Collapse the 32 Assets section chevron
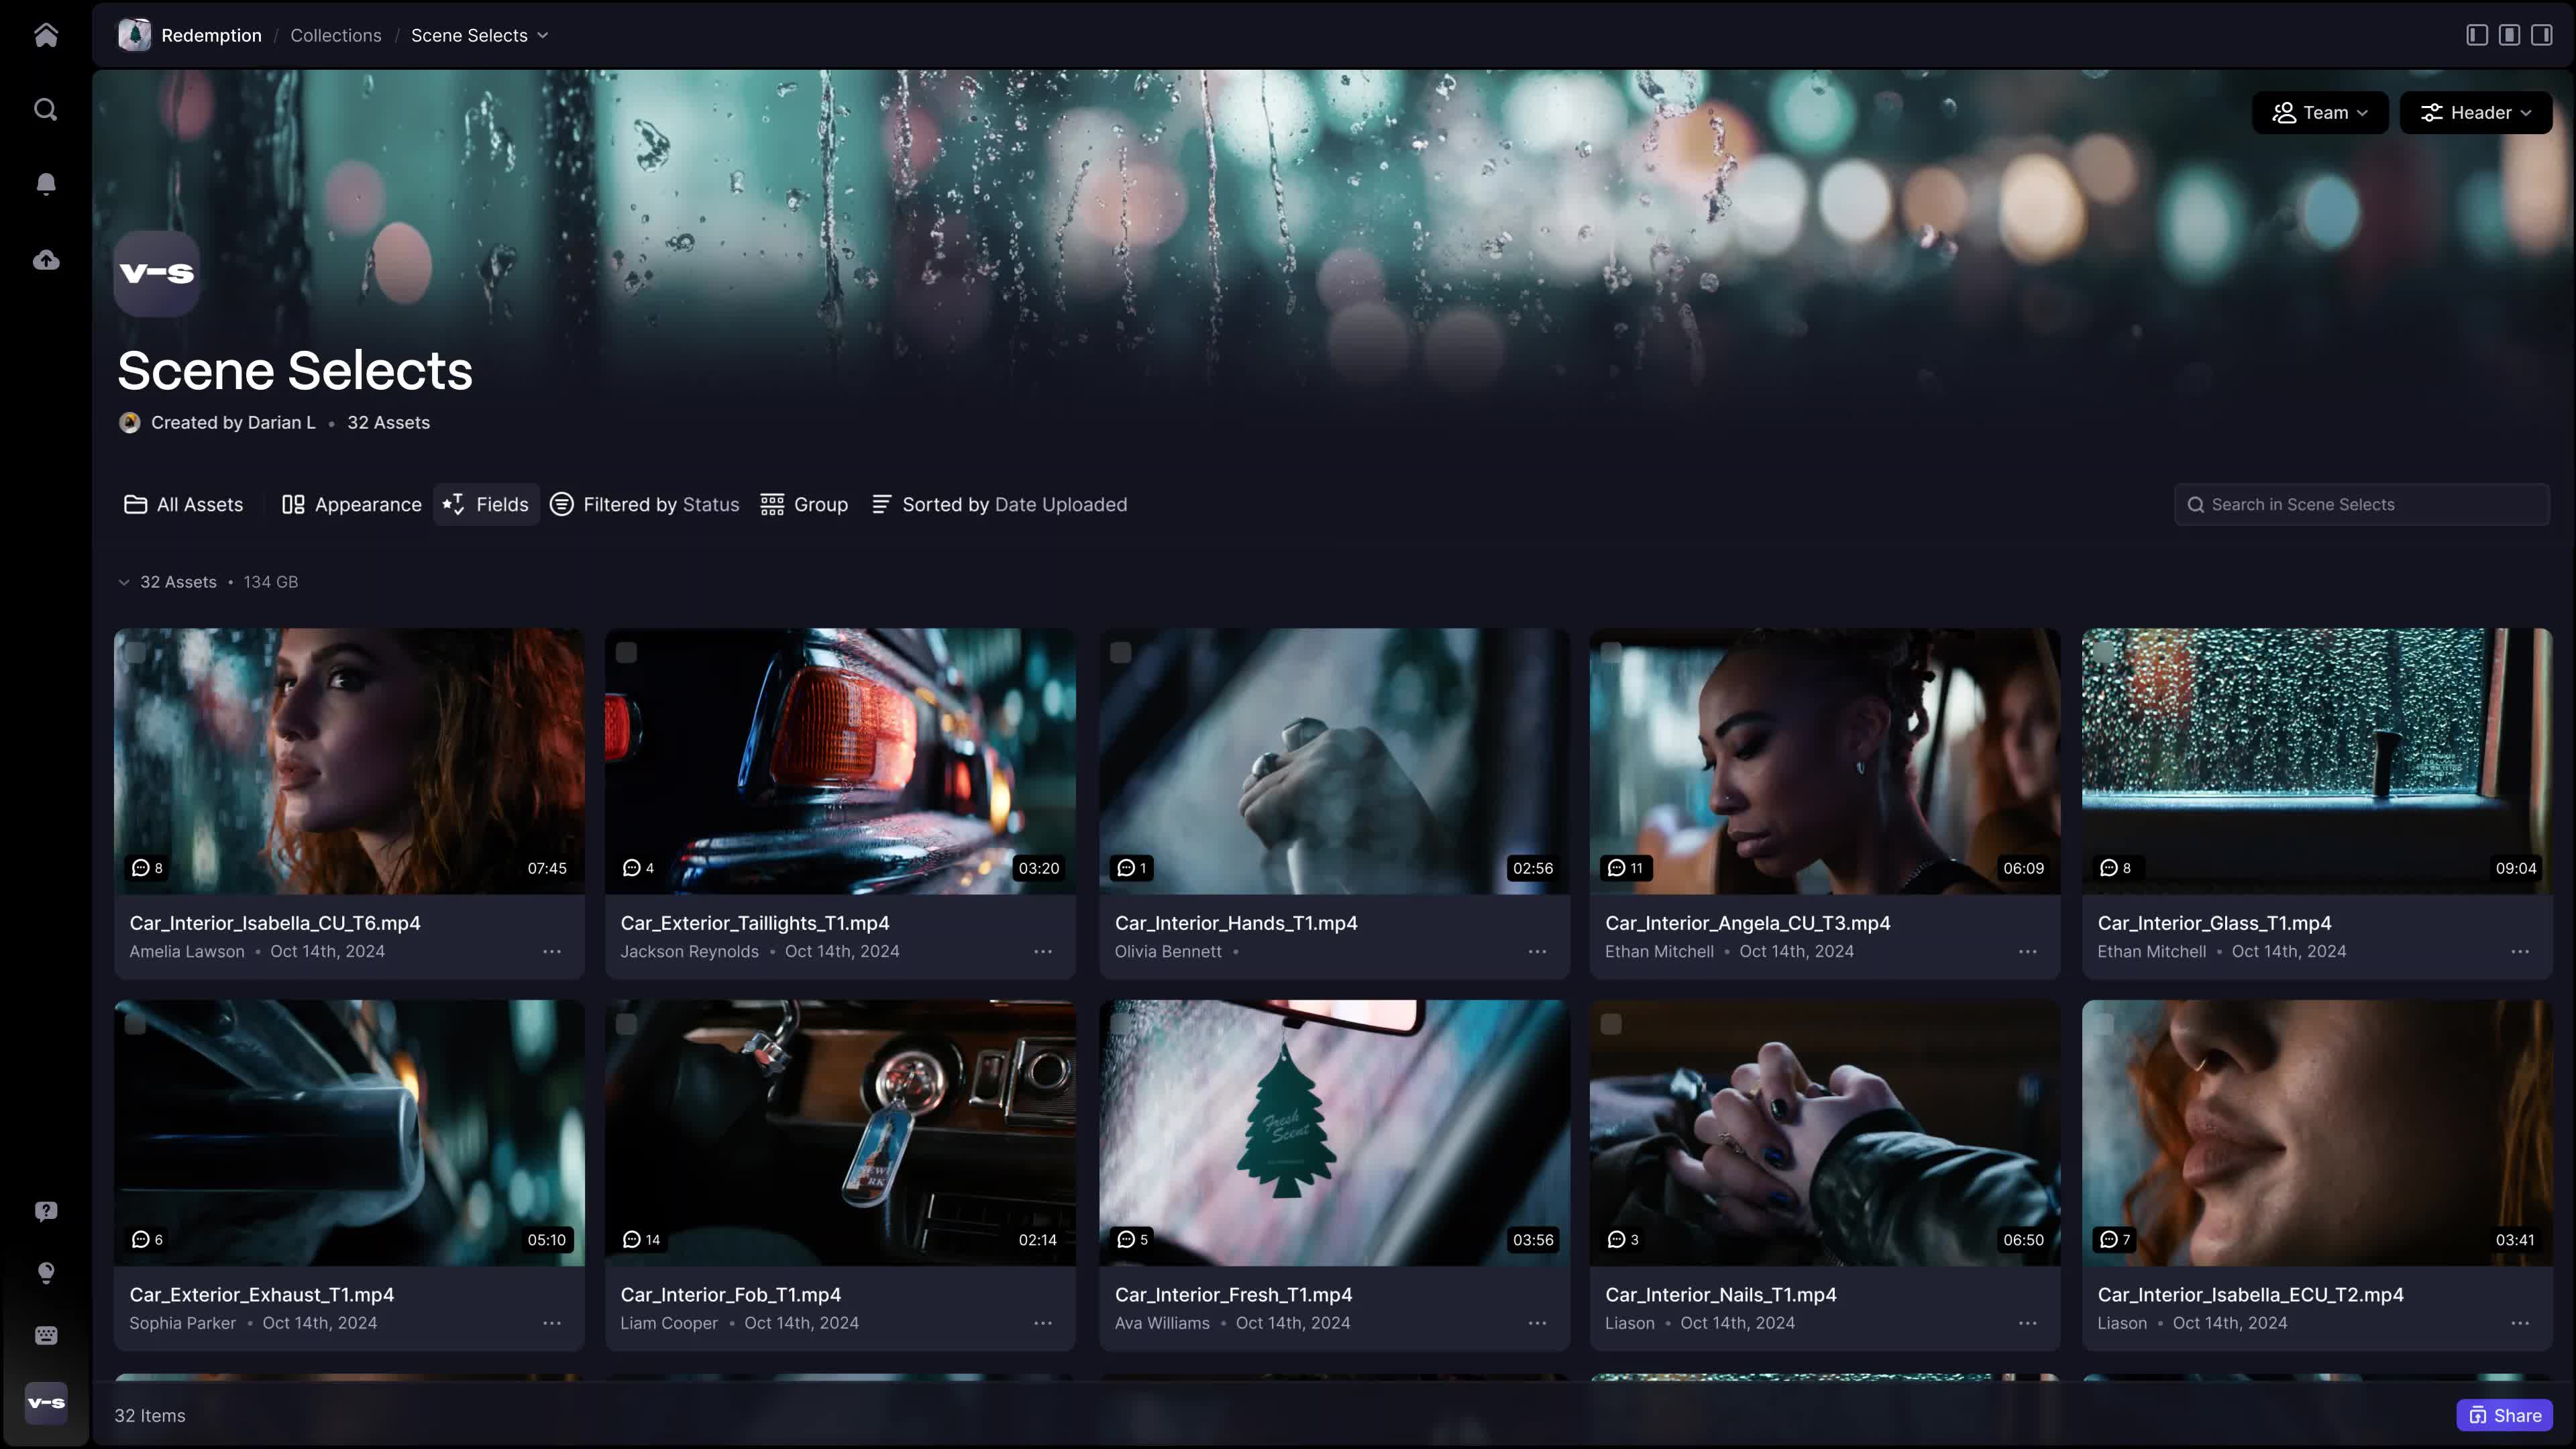The width and height of the screenshot is (2576, 1449). point(124,582)
